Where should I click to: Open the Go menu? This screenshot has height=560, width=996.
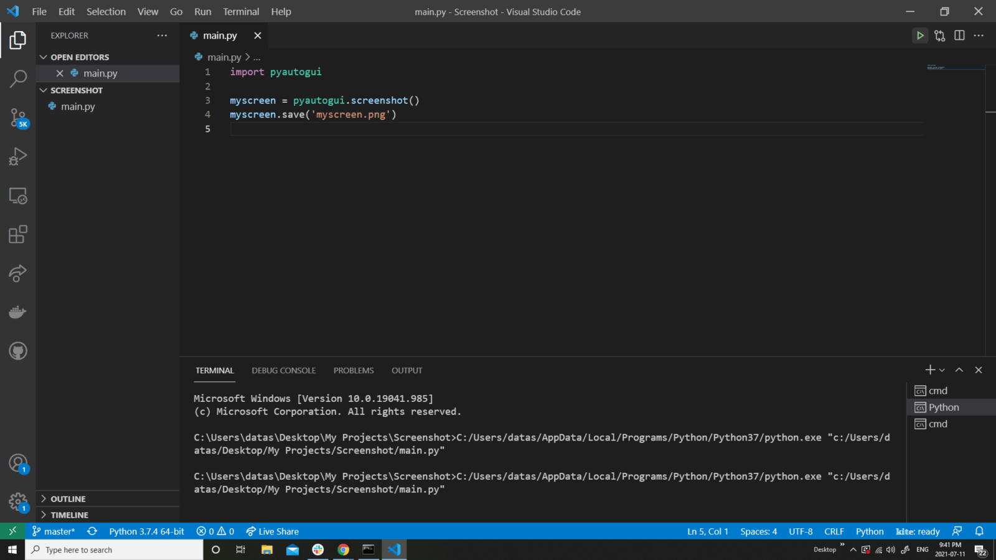coord(176,11)
